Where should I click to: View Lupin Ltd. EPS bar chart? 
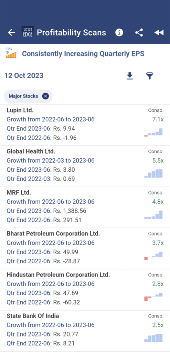pyautogui.click(x=153, y=132)
